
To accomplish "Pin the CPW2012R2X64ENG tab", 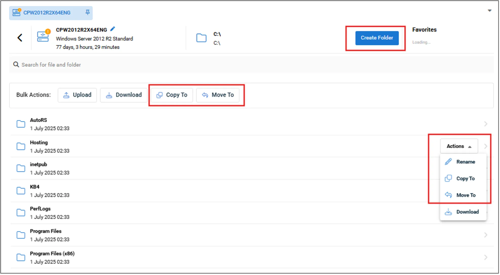I will [88, 12].
